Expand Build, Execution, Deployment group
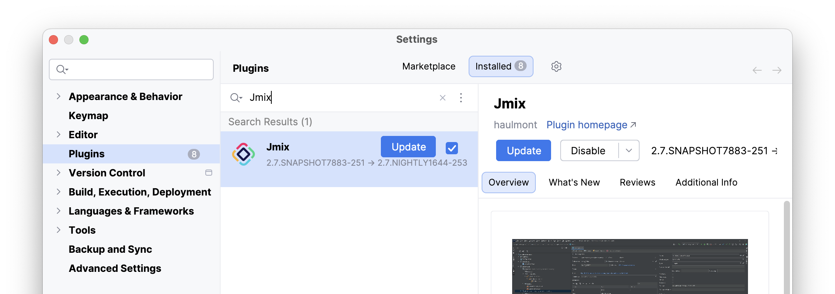Viewport: 835px width, 294px height. [x=58, y=192]
